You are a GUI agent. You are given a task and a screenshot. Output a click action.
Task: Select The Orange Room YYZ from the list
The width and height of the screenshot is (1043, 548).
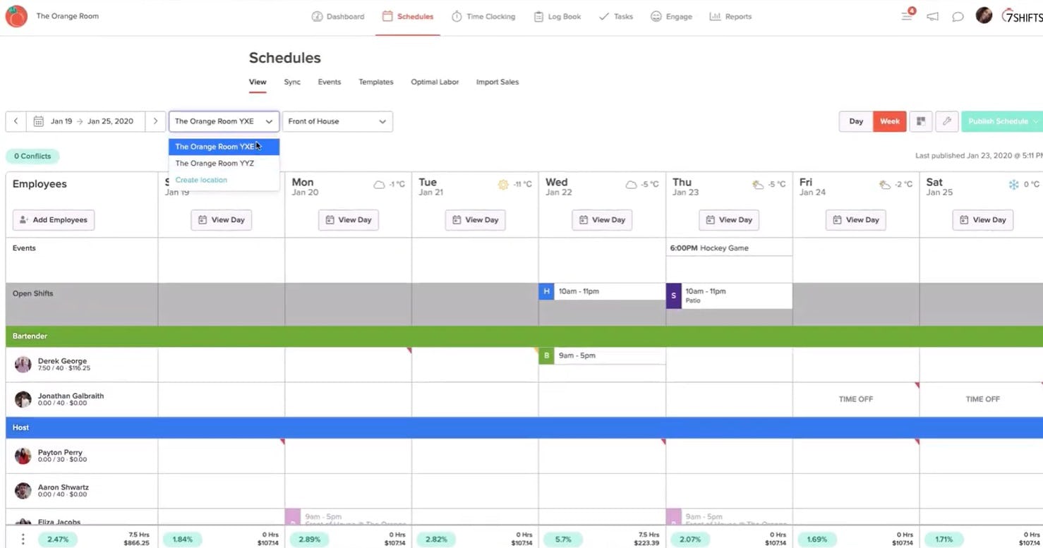tap(224, 163)
